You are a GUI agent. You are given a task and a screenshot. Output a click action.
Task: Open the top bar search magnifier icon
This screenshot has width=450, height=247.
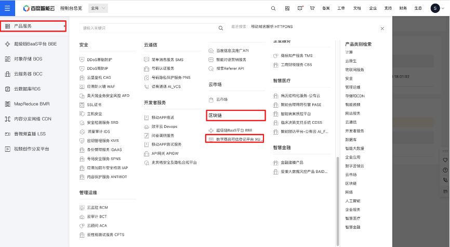pyautogui.click(x=273, y=8)
